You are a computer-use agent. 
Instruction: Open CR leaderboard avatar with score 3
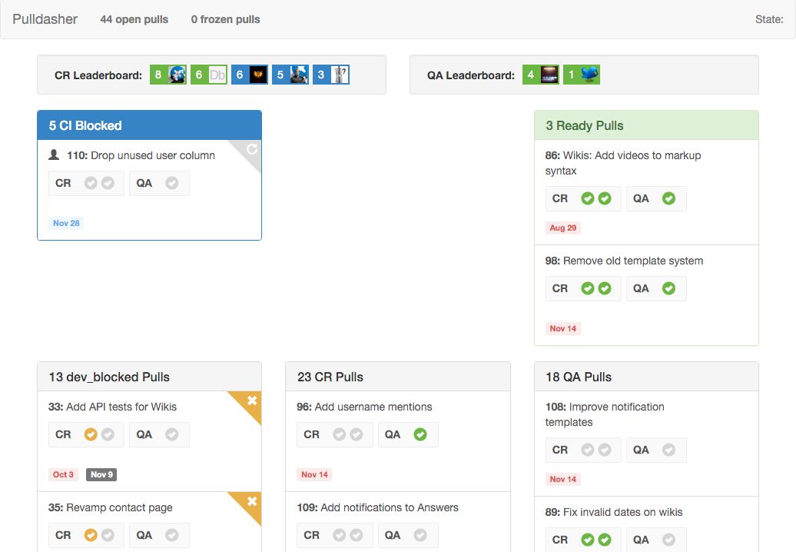coord(331,75)
